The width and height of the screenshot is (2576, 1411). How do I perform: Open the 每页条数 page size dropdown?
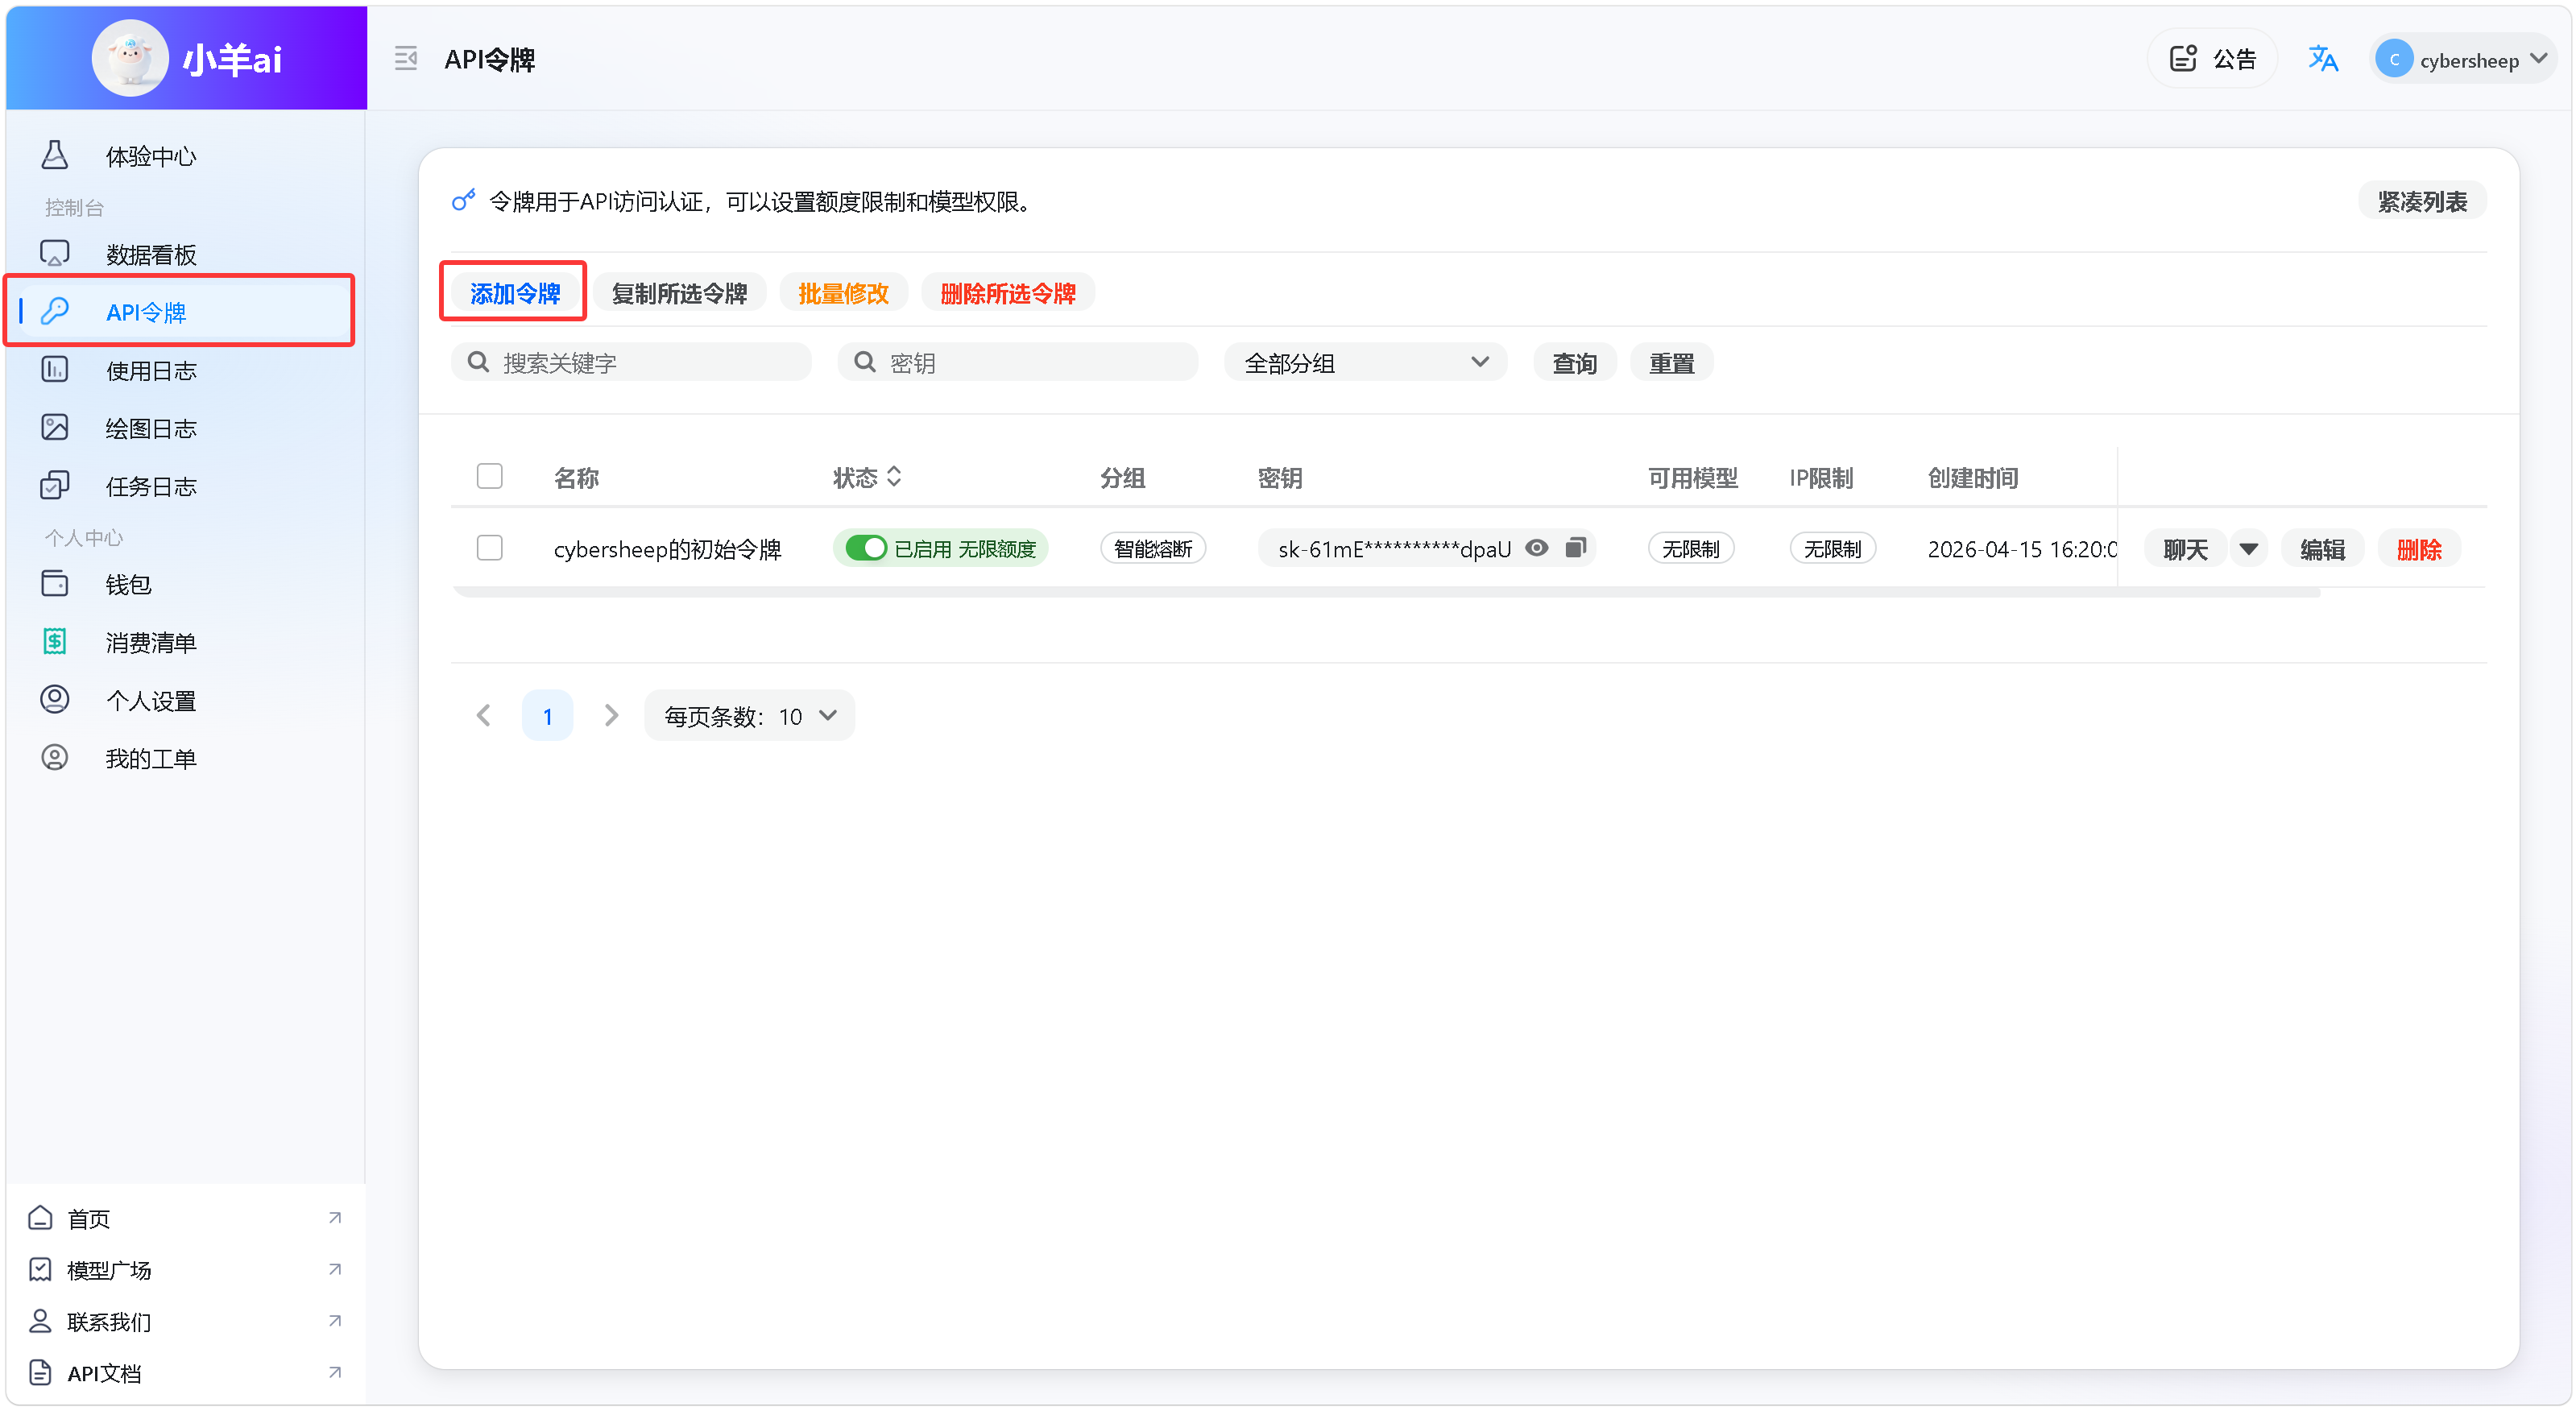[x=749, y=716]
